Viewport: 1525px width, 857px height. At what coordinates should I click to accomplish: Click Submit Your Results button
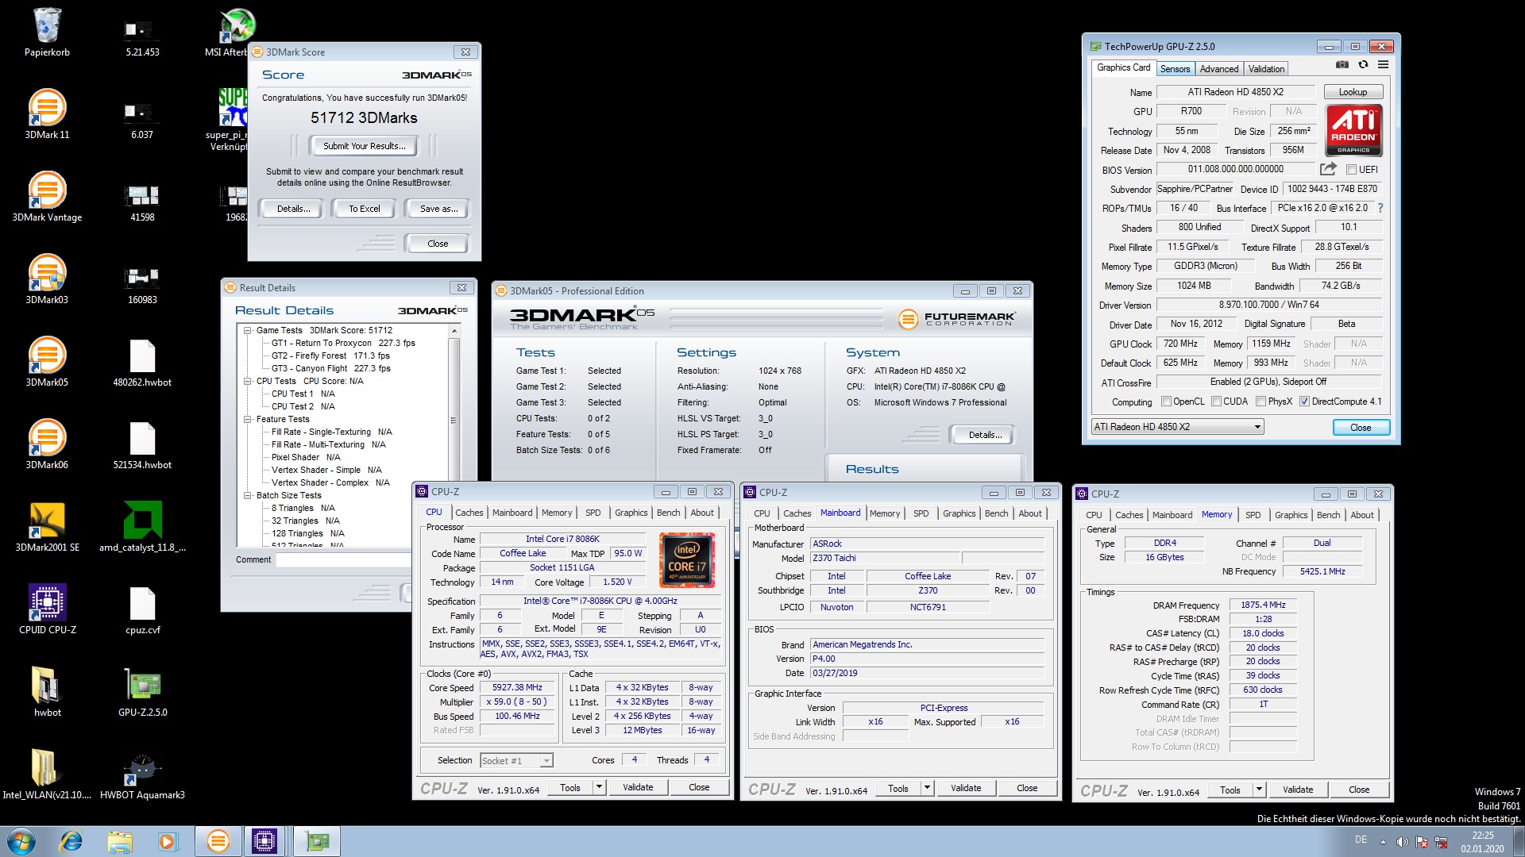(x=365, y=146)
